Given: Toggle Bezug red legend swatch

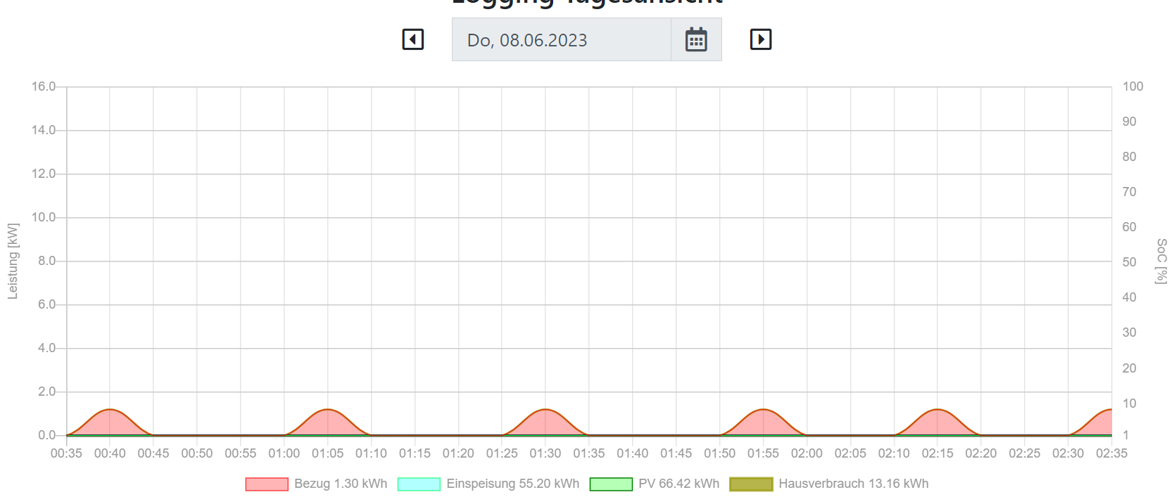Looking at the screenshot, I should coord(267,484).
